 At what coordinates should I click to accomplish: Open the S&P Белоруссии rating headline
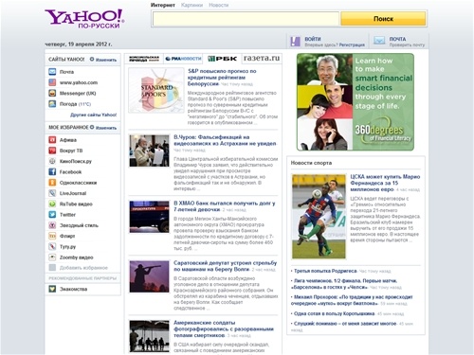(x=222, y=78)
